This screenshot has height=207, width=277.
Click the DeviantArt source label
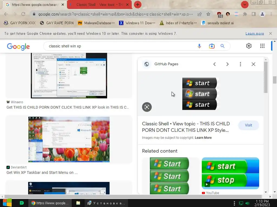(x=17, y=167)
